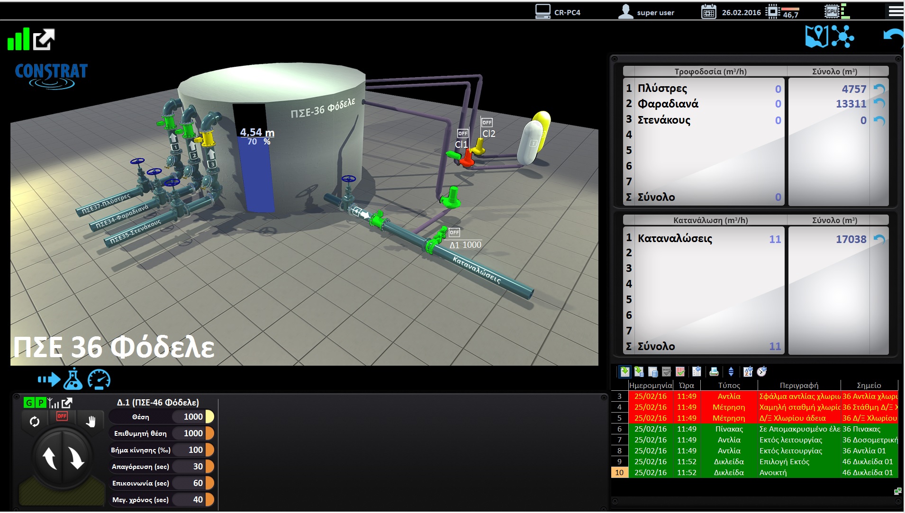Expand the up-down arrows log control
Viewport: 905px width, 513px height.
731,372
